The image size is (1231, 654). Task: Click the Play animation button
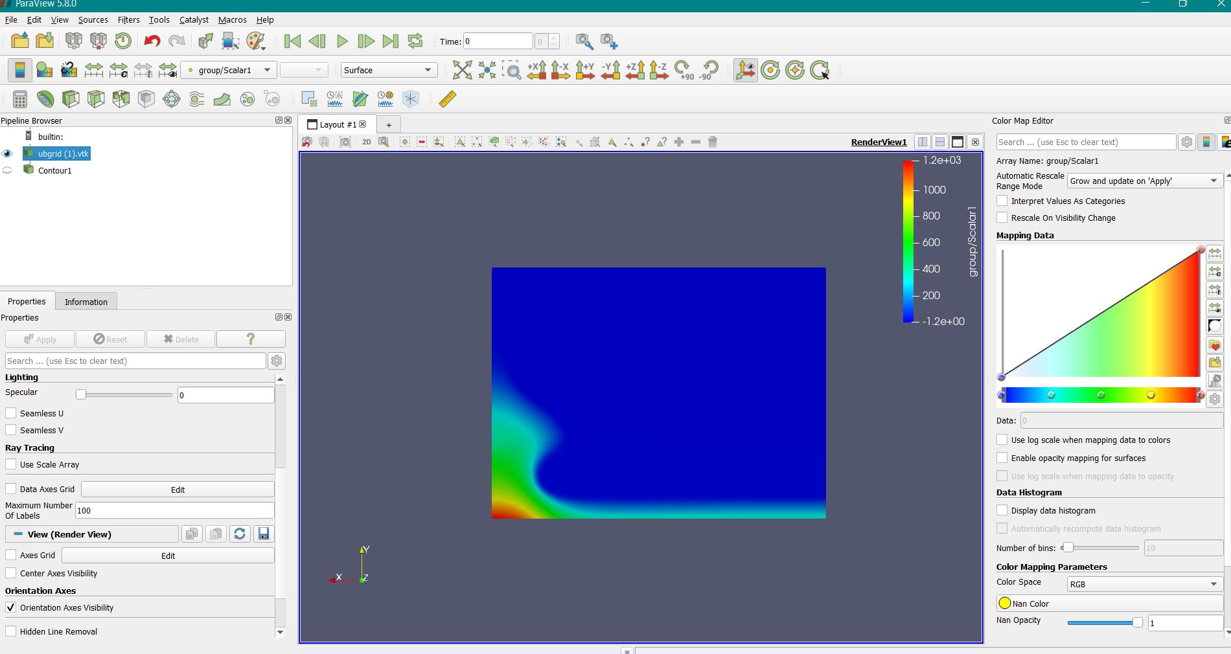(342, 41)
